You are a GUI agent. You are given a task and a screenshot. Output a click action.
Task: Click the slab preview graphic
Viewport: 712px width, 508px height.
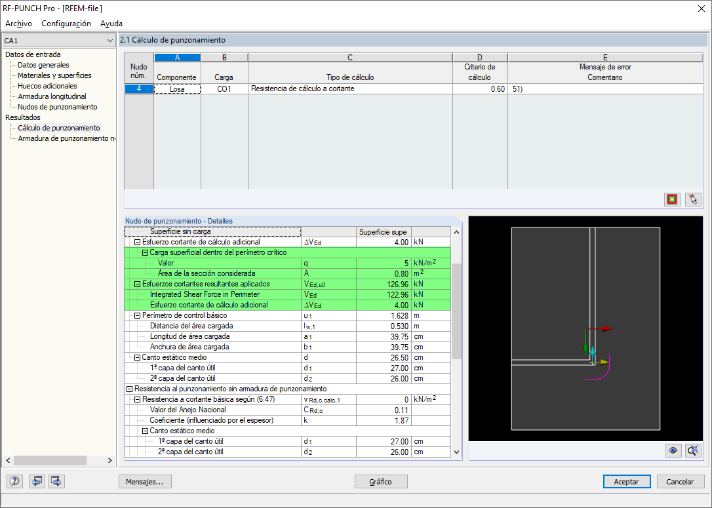(585, 328)
